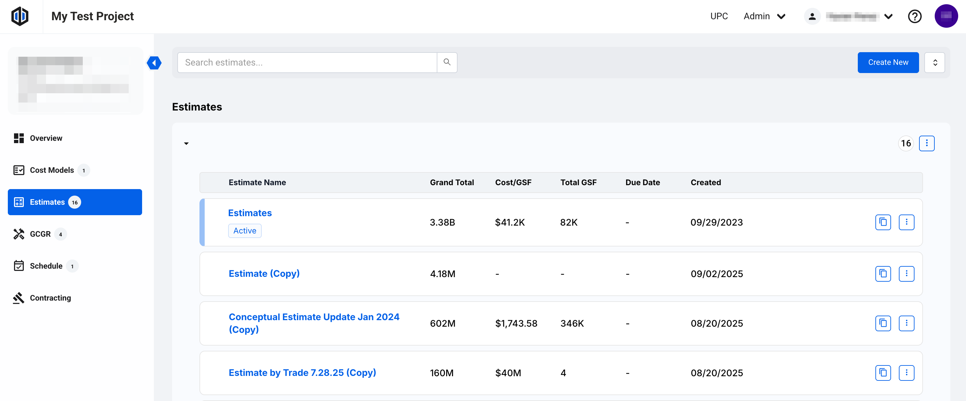Click the Estimates page heading
Image resolution: width=966 pixels, height=401 pixels.
[197, 107]
